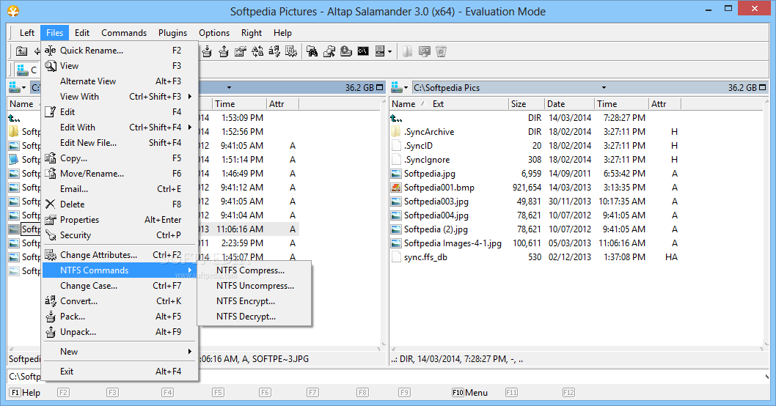
Task: Click the F10 Menu bottom bar button
Action: coord(469,393)
